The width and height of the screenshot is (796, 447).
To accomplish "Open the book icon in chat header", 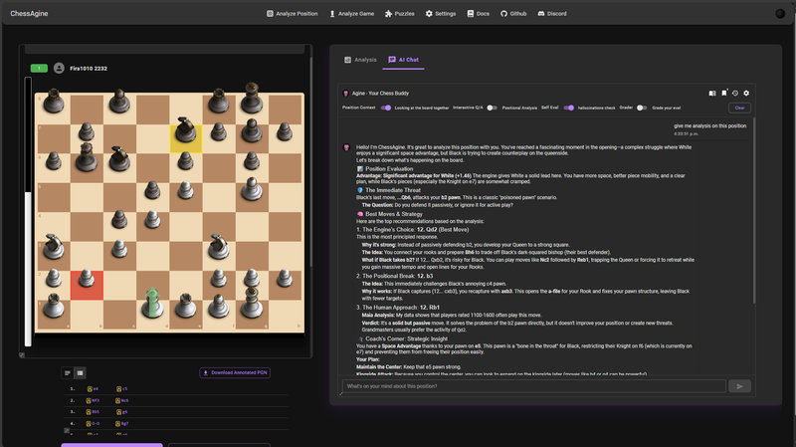I will tap(712, 93).
